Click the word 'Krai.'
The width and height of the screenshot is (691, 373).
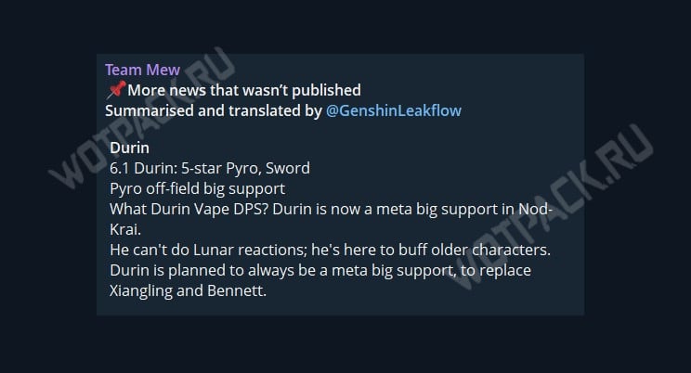(125, 229)
